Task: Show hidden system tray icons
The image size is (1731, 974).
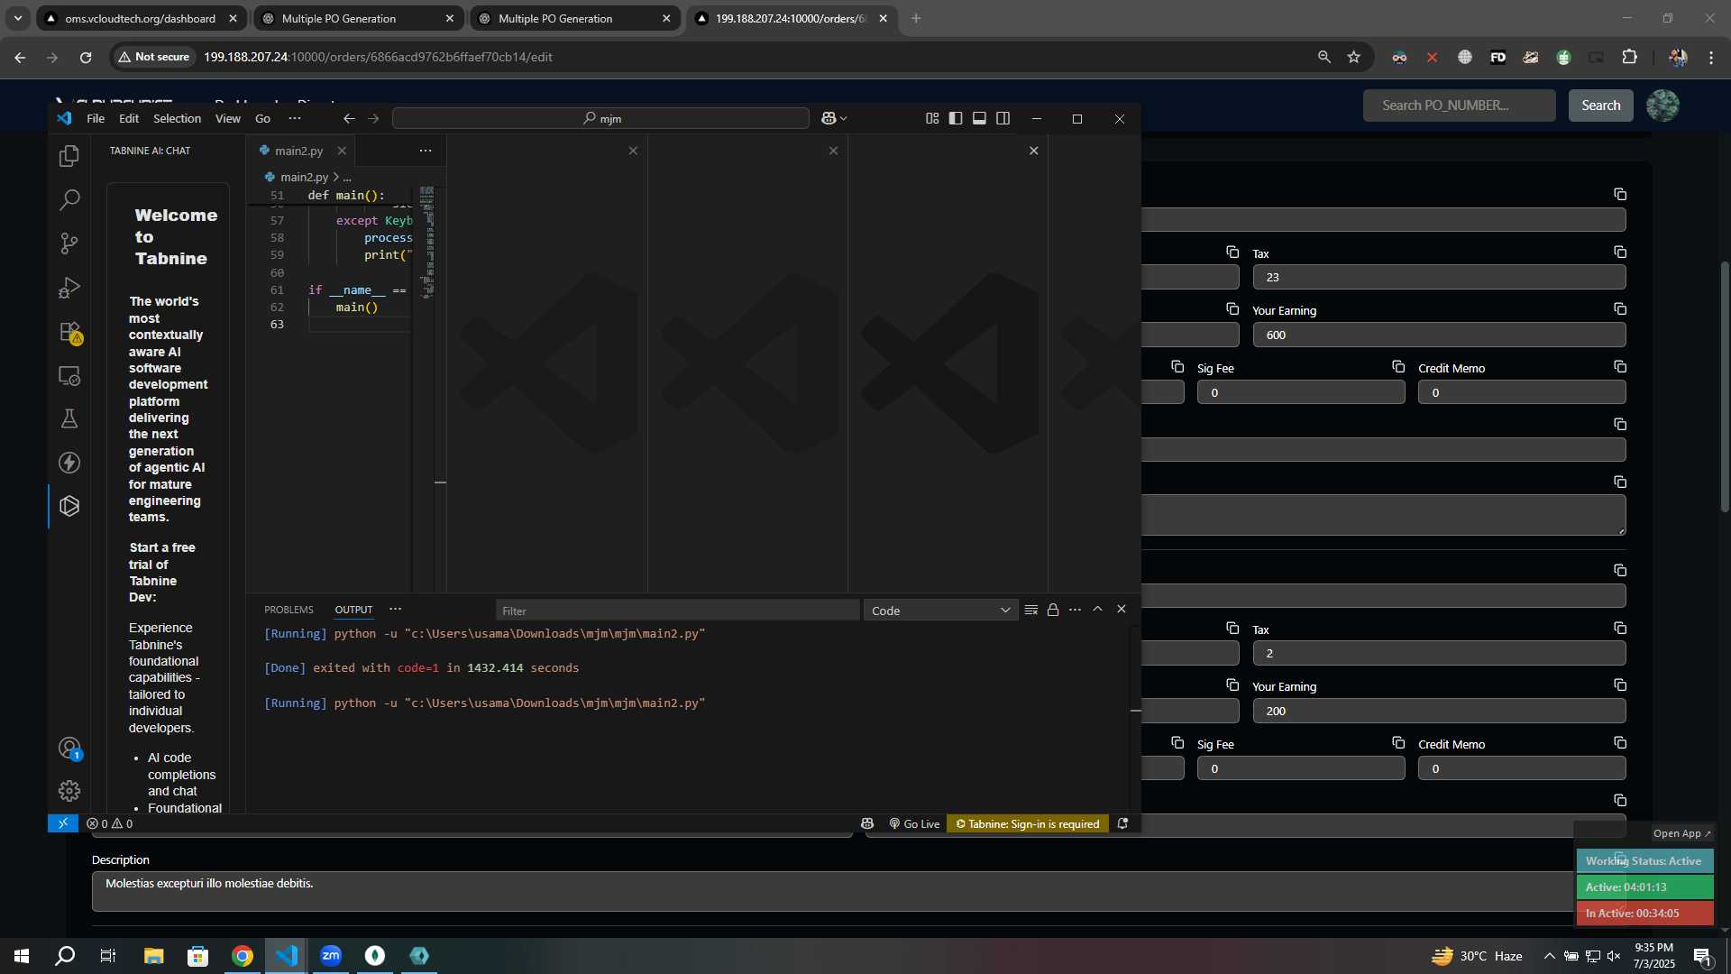Action: (x=1549, y=956)
